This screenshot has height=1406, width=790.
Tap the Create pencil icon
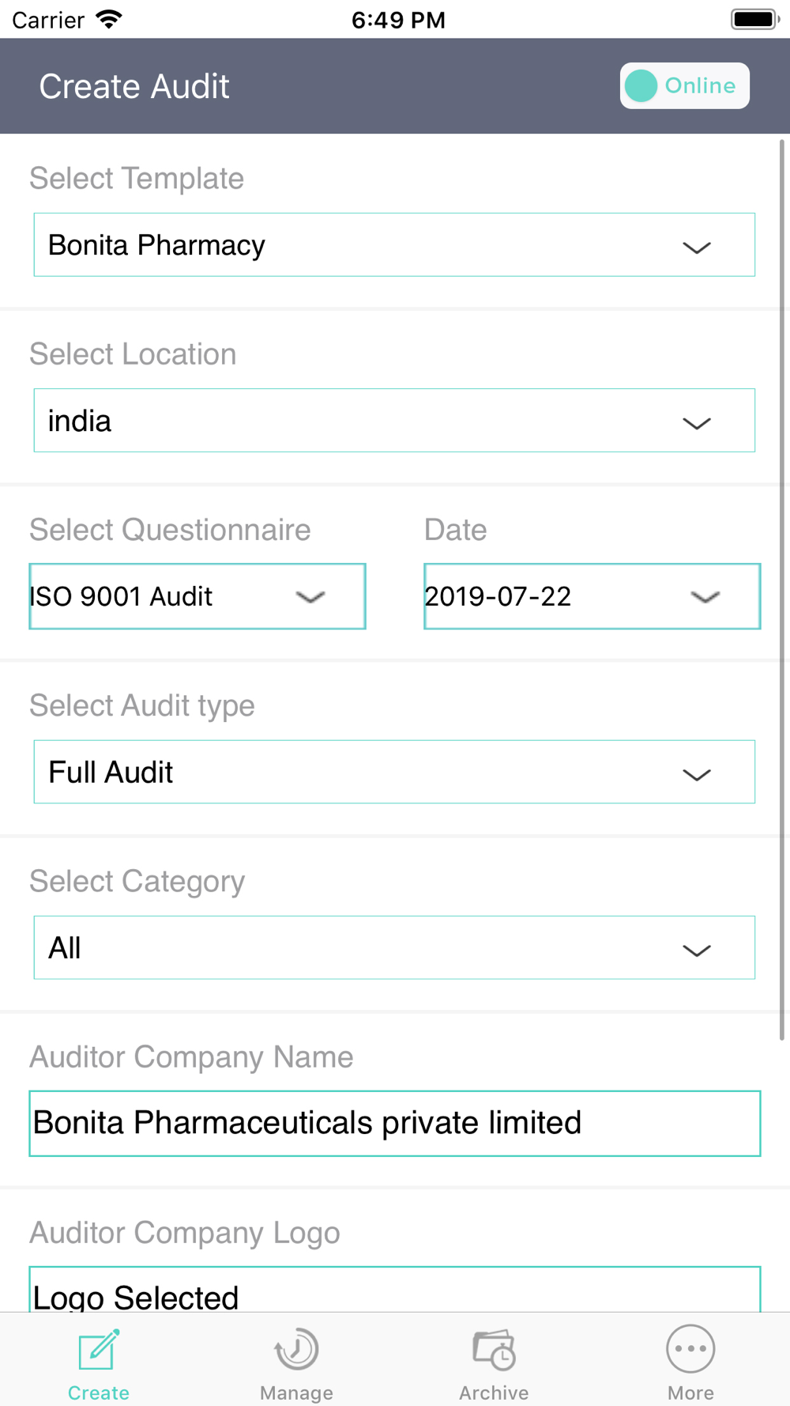tap(99, 1349)
